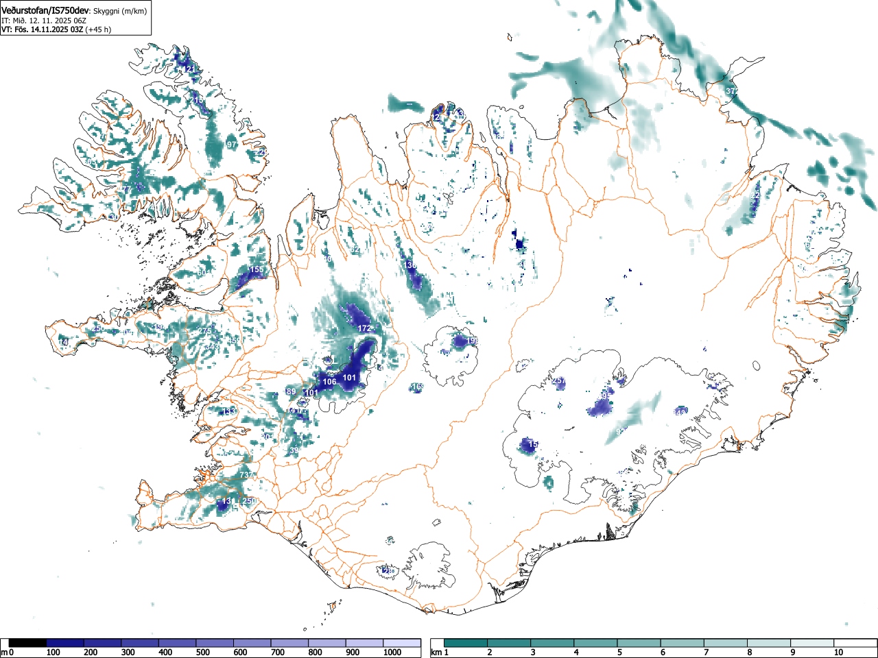Click the 'm' unit label on the left legend
This screenshot has height=658, width=878.
pos(4,653)
